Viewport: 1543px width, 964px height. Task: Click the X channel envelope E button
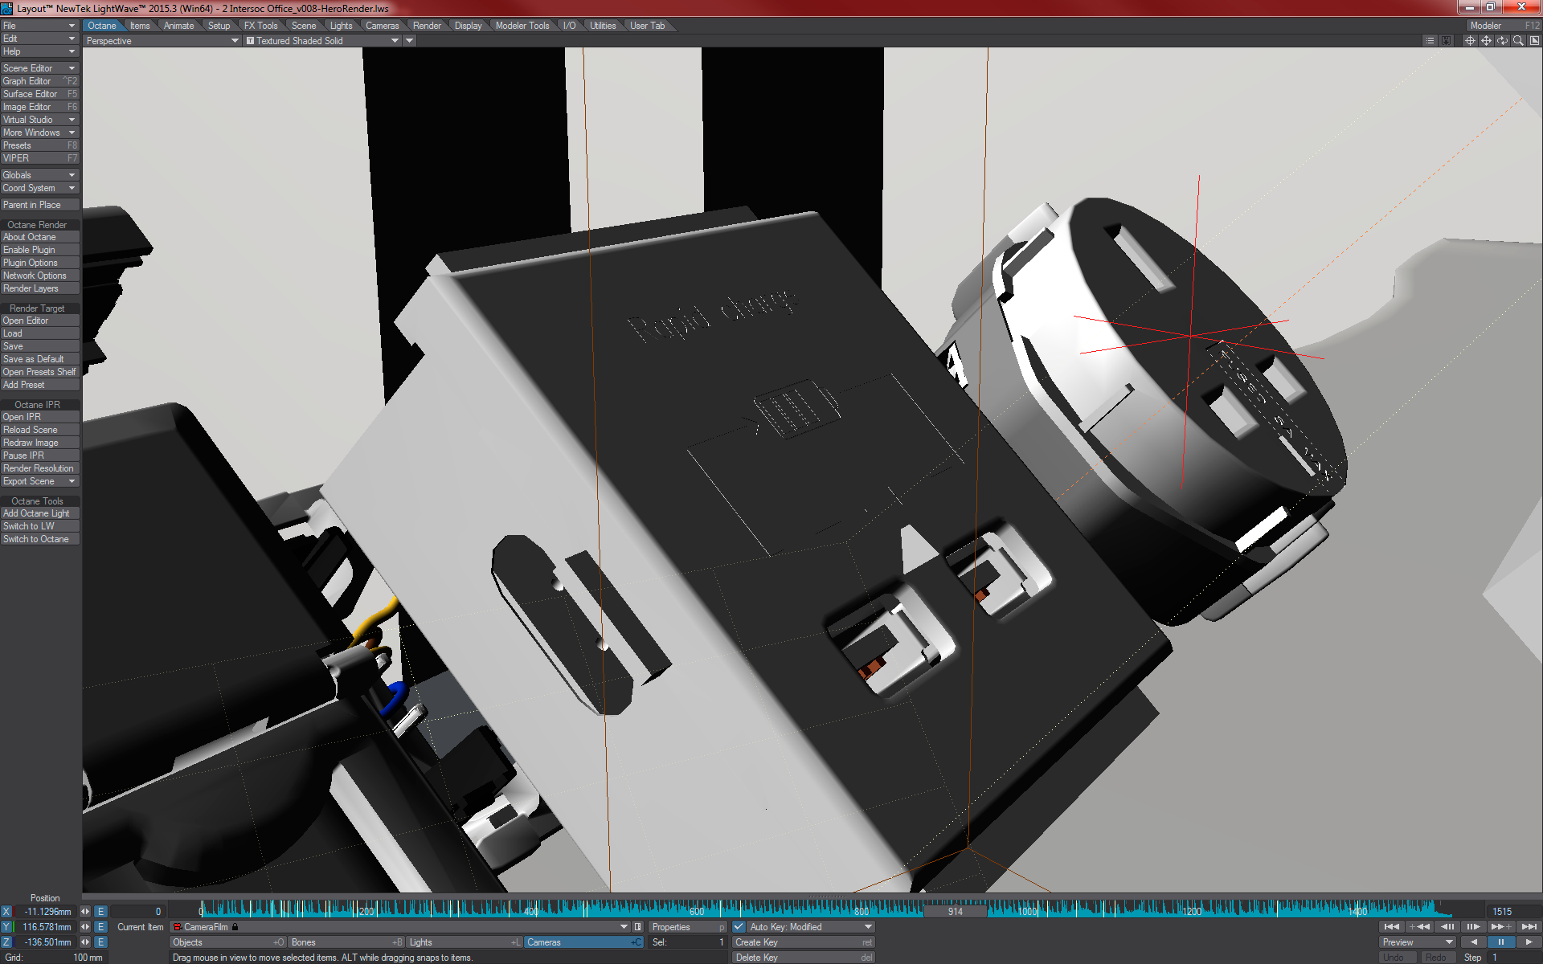click(100, 912)
